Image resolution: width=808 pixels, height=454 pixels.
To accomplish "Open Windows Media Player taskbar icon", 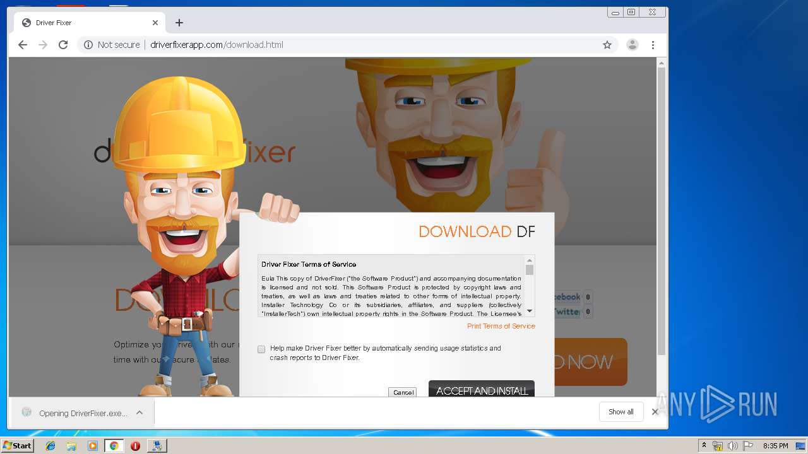I will click(93, 446).
